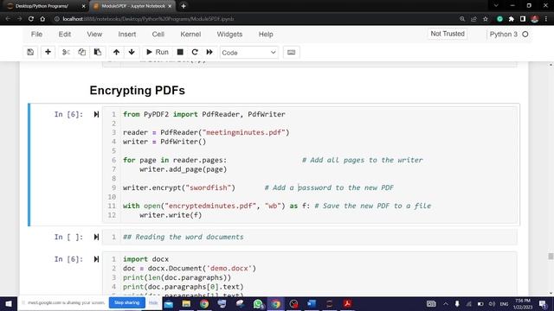
Task: Open the Extensions puzzle icon
Action: click(512, 19)
